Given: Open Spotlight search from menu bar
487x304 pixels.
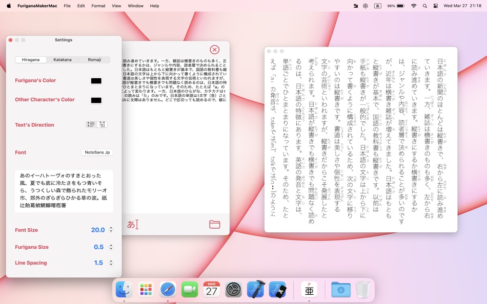Looking at the screenshot, I should (424, 6).
